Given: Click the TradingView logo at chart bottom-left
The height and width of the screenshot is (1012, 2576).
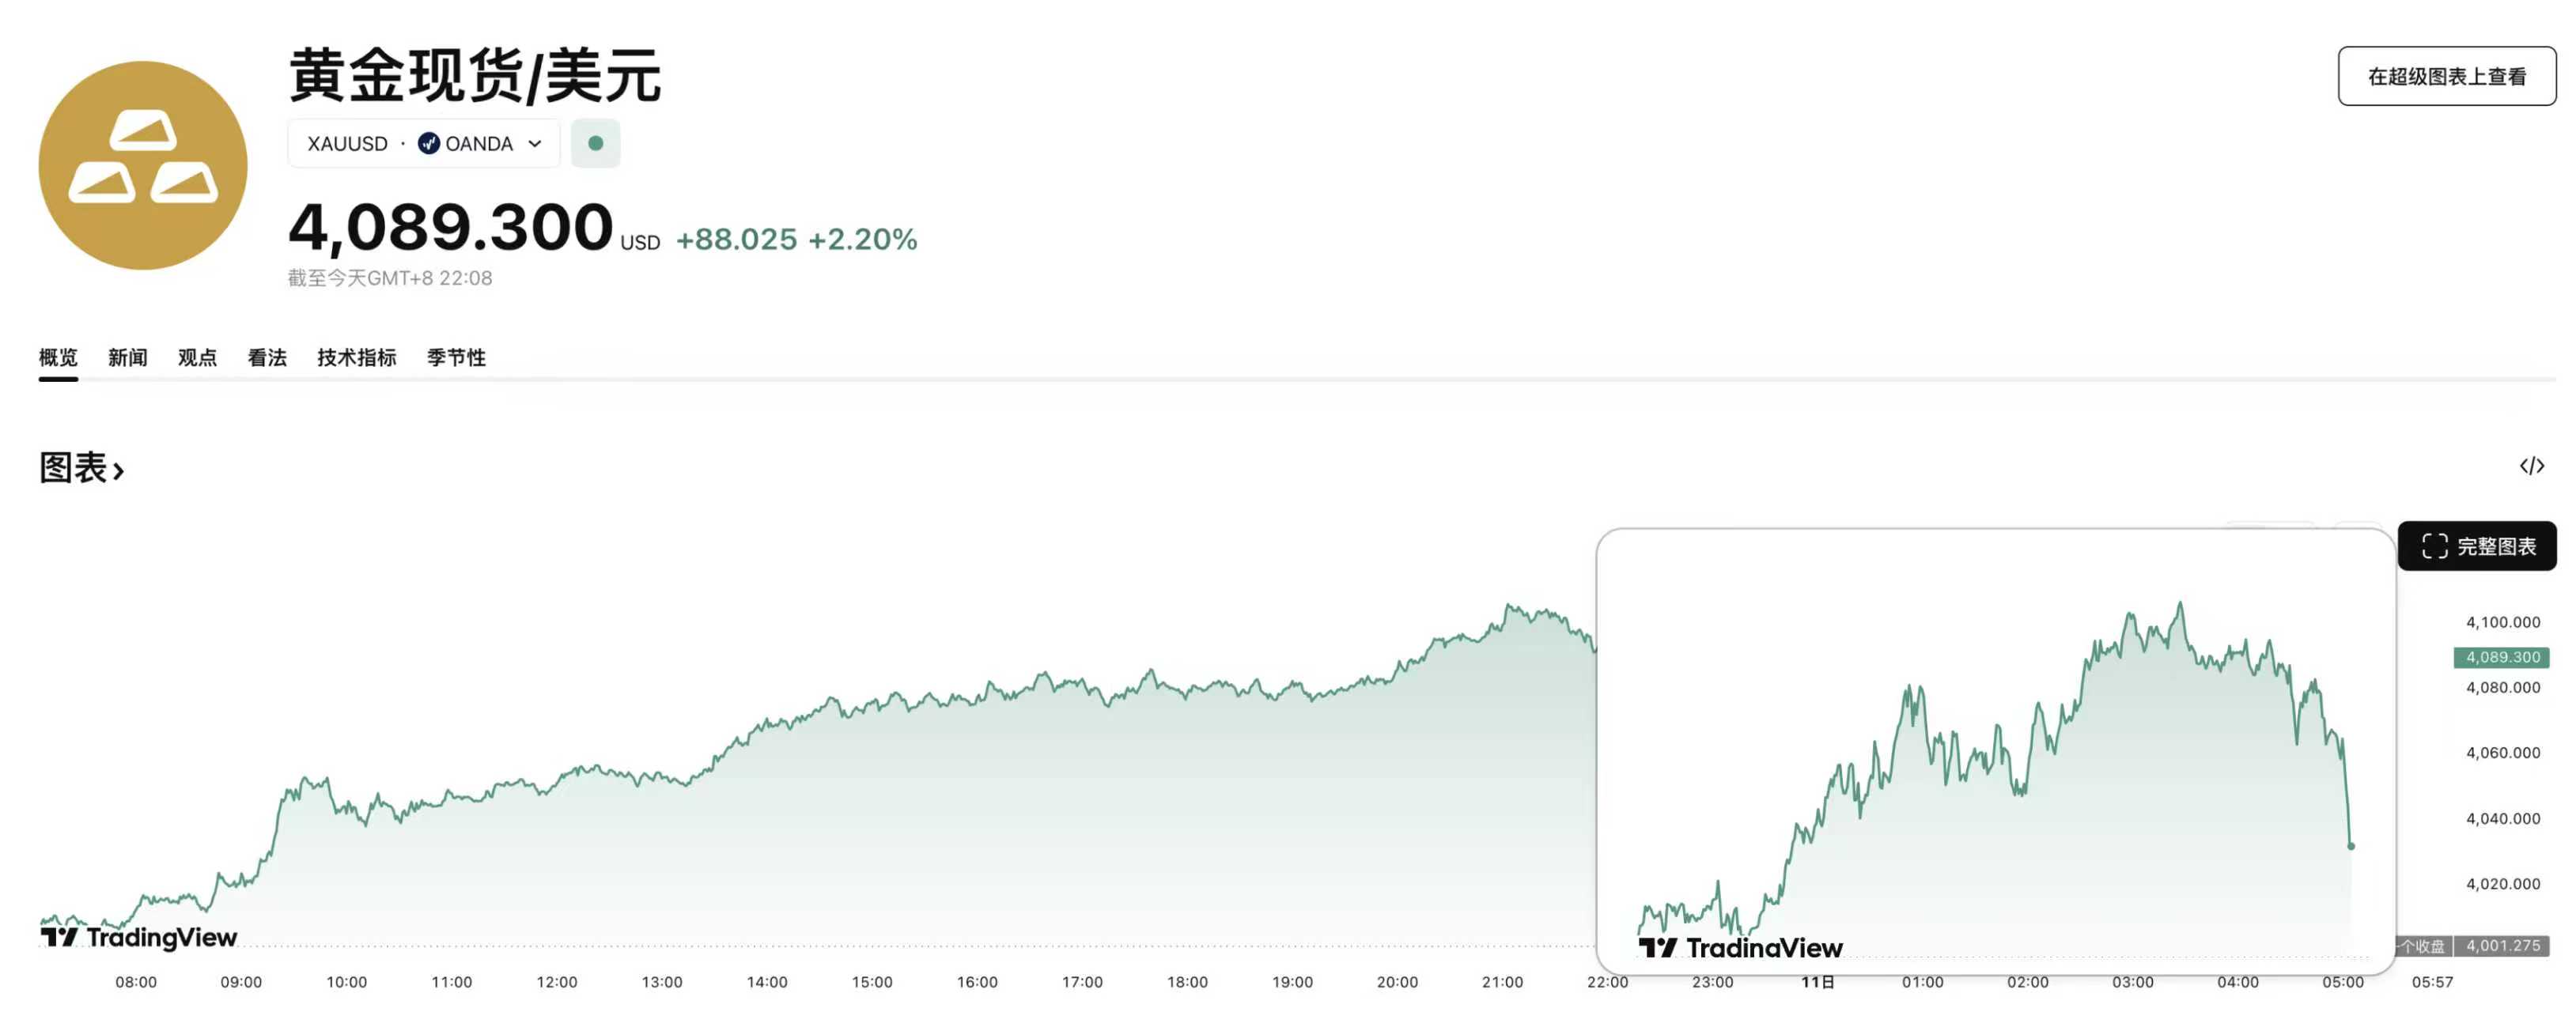Looking at the screenshot, I should click(x=139, y=937).
